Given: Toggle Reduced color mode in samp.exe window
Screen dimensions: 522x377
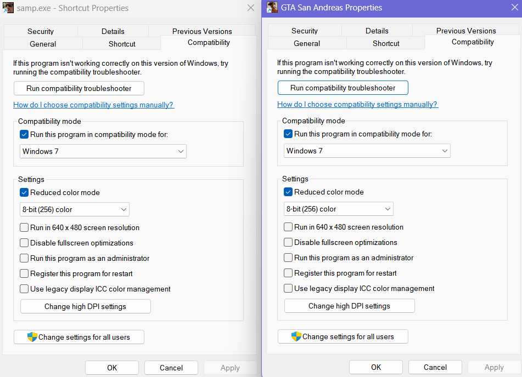Looking at the screenshot, I should click(x=24, y=192).
